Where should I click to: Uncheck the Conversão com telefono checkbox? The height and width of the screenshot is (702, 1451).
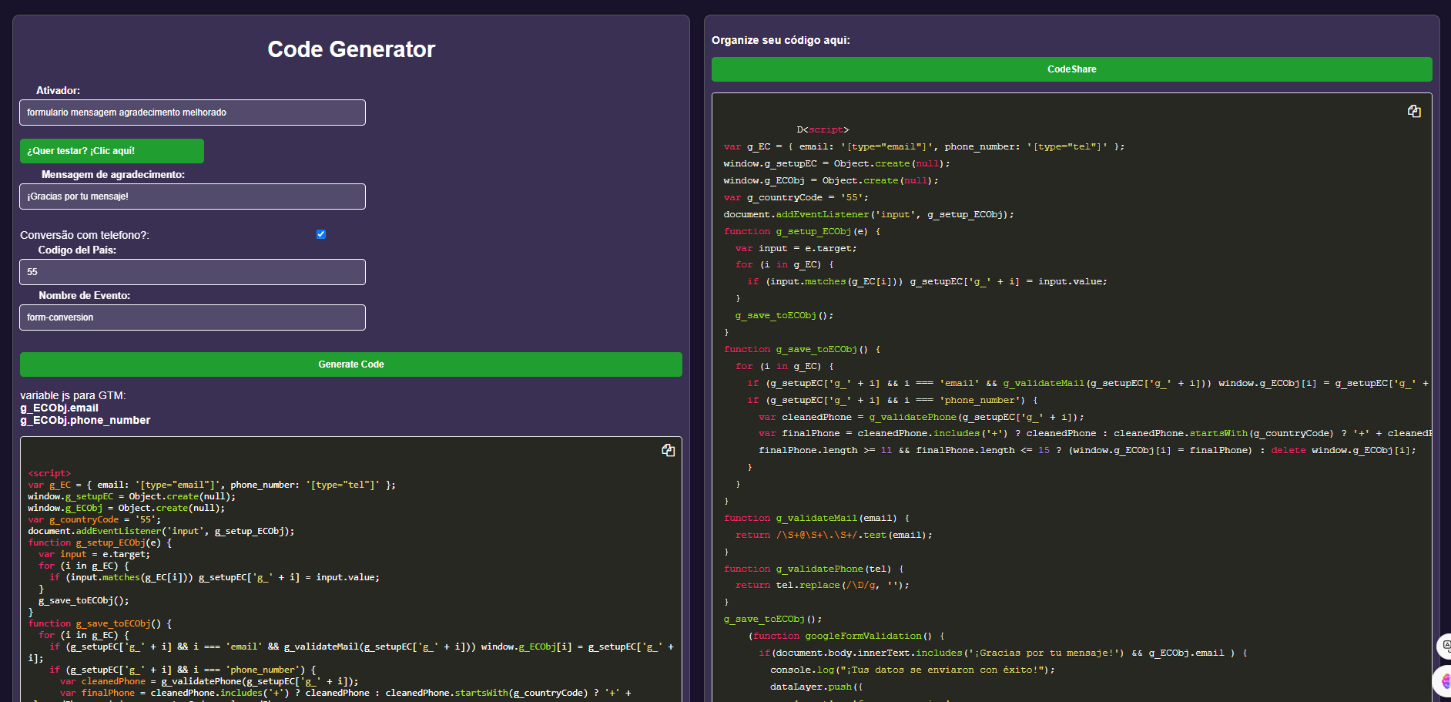(x=321, y=234)
